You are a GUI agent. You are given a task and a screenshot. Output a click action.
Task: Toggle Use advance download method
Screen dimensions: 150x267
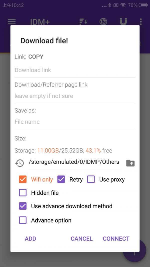[23, 206]
